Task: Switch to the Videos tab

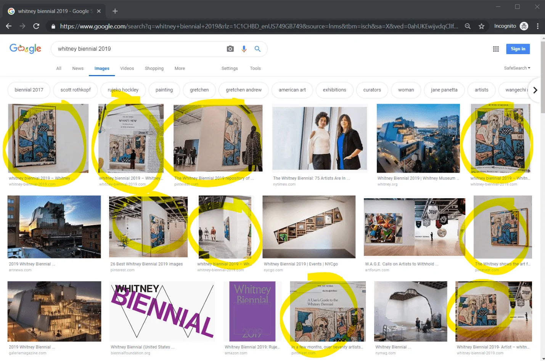Action: click(127, 69)
